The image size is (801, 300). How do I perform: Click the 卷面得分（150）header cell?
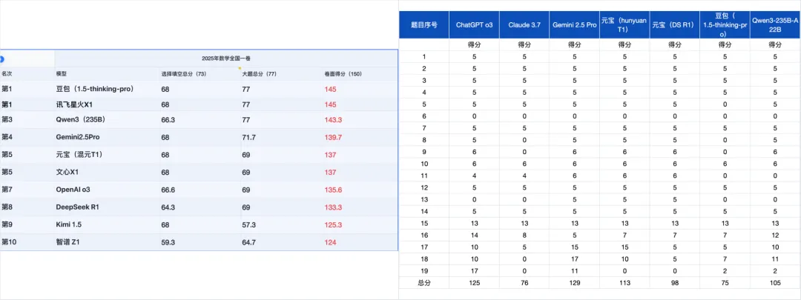(360, 74)
